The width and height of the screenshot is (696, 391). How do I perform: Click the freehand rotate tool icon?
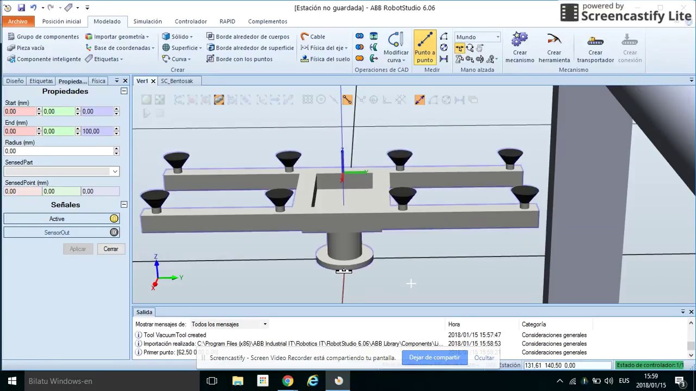tap(470, 48)
